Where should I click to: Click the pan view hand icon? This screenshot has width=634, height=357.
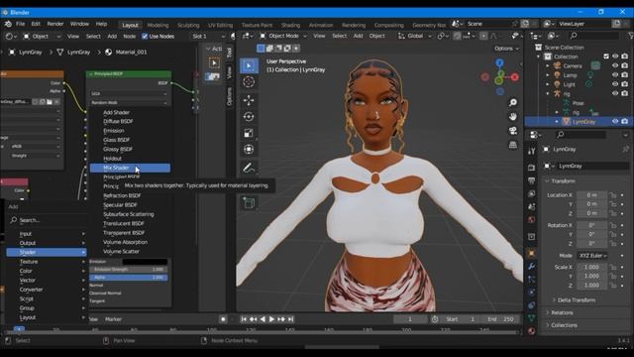pos(513,117)
